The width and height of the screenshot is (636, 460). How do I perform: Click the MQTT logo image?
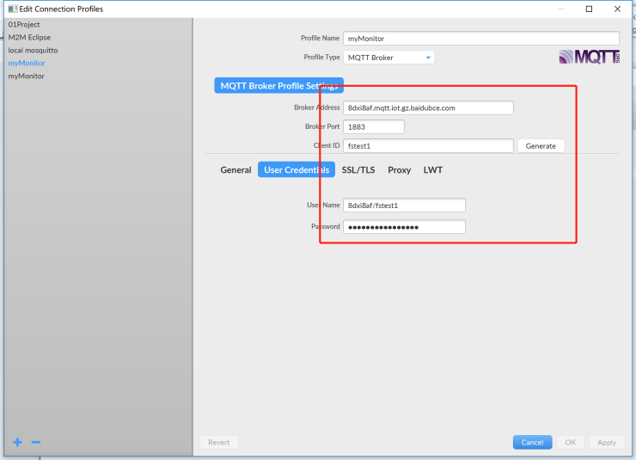tap(590, 57)
